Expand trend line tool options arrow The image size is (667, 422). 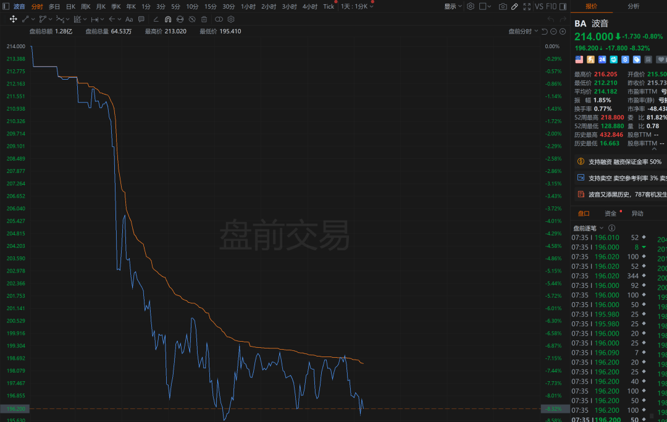[33, 19]
